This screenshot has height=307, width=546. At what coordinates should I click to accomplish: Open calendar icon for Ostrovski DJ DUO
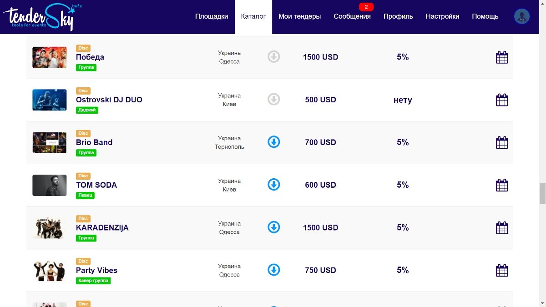pyautogui.click(x=501, y=100)
